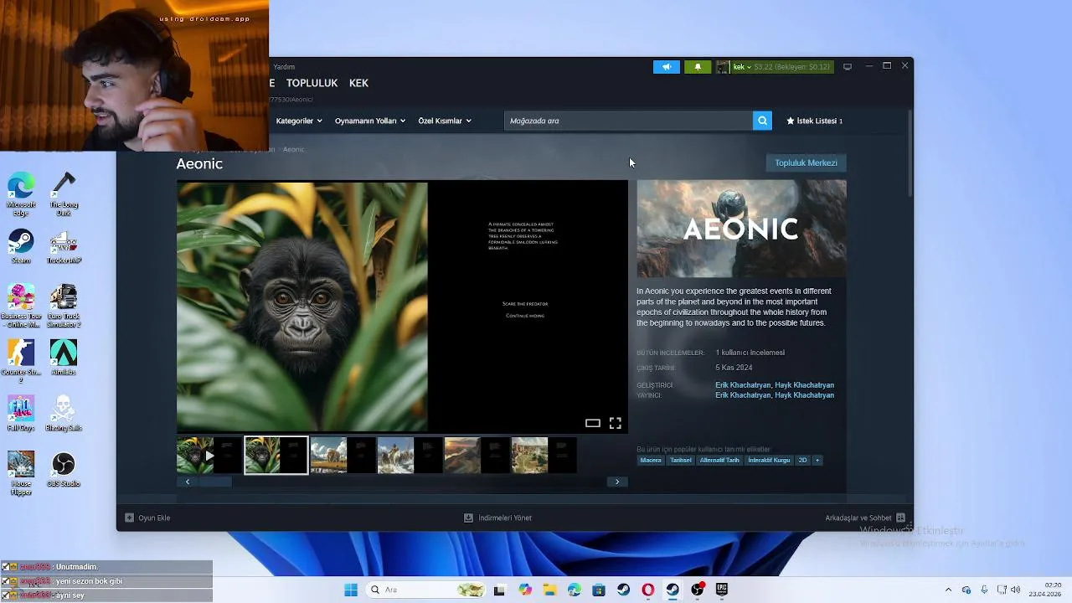Select the Aimlabs desktop shortcut

64,358
